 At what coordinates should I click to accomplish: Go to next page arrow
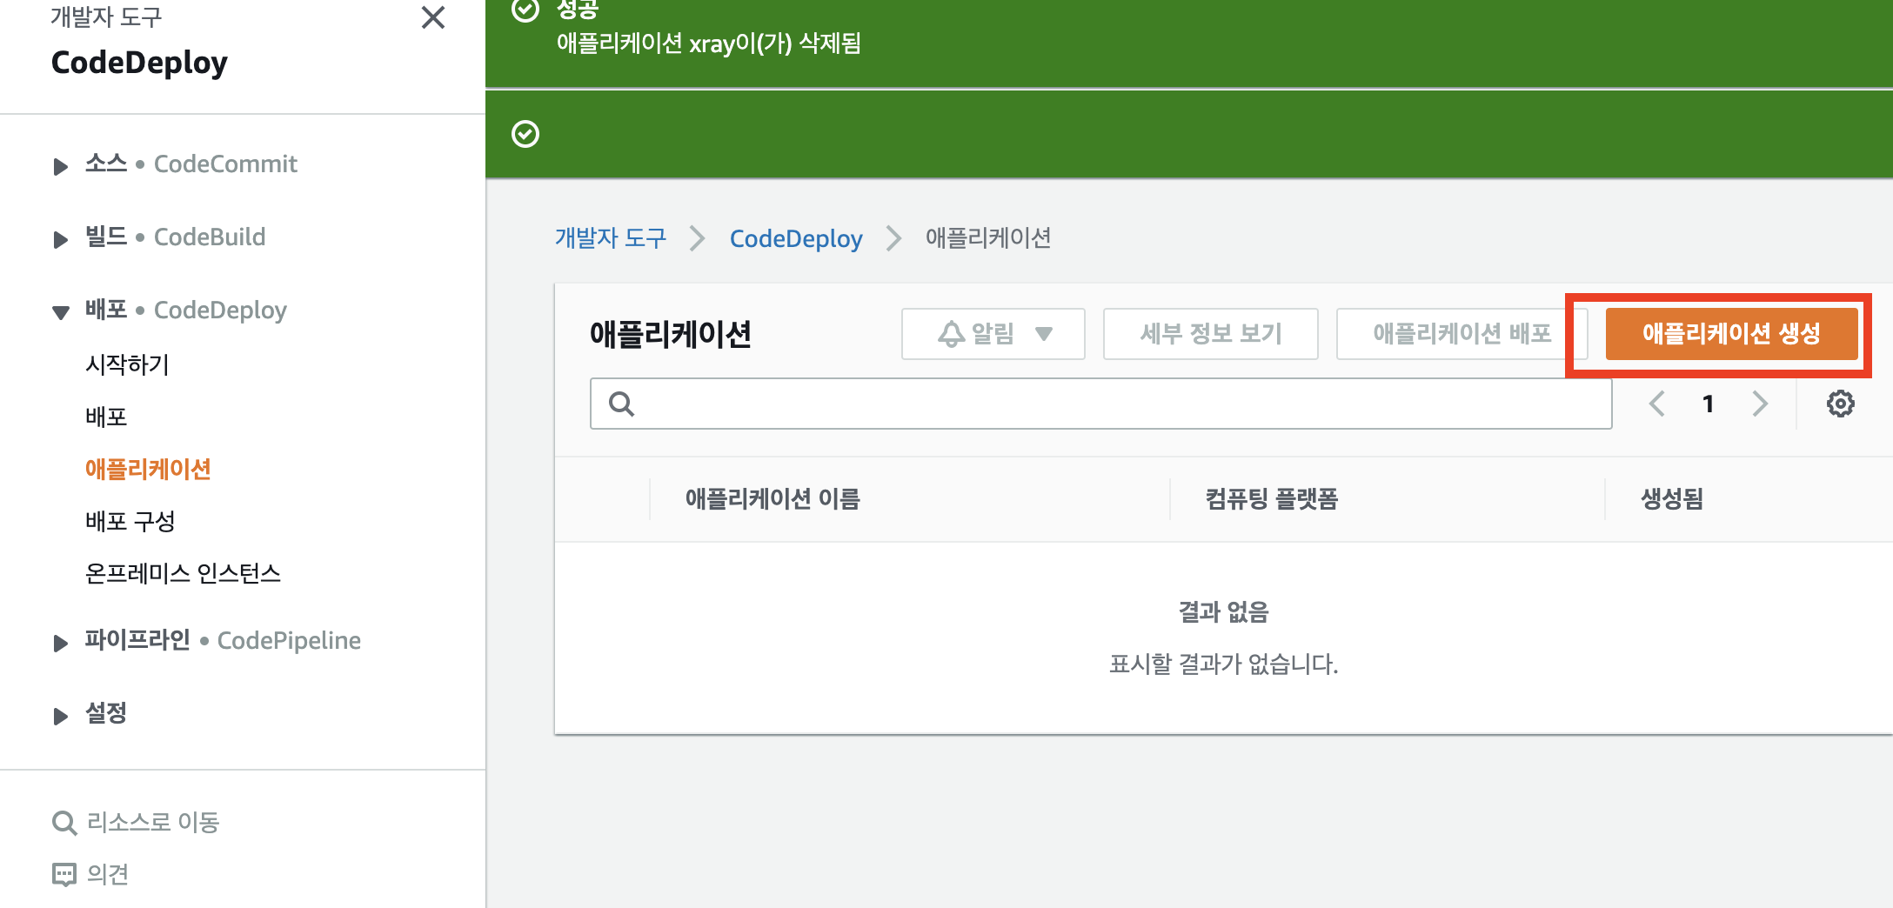(1760, 404)
